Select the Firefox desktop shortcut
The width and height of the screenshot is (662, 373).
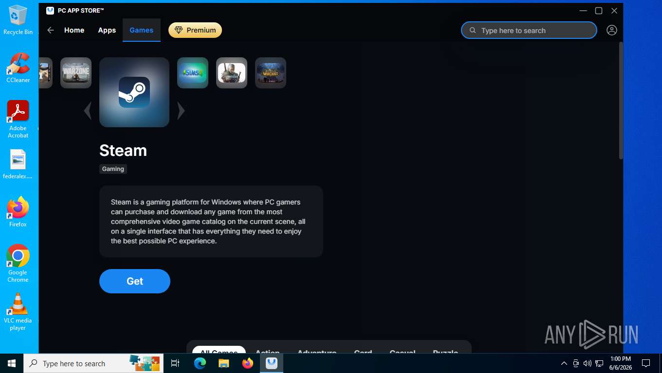click(x=18, y=212)
